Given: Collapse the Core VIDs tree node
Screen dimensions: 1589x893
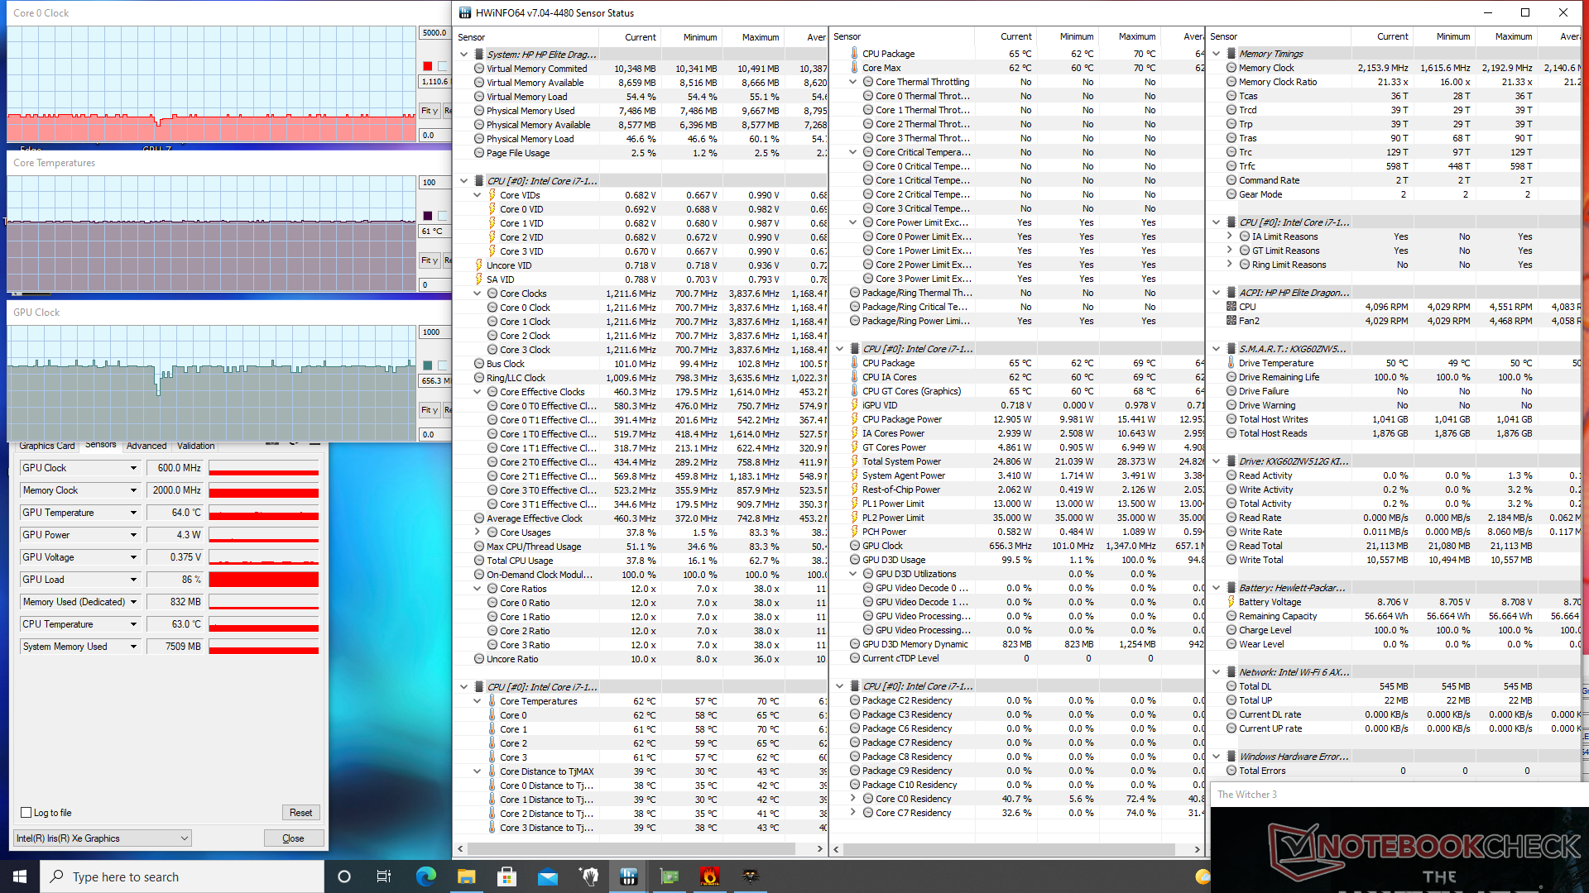Looking at the screenshot, I should [x=478, y=195].
